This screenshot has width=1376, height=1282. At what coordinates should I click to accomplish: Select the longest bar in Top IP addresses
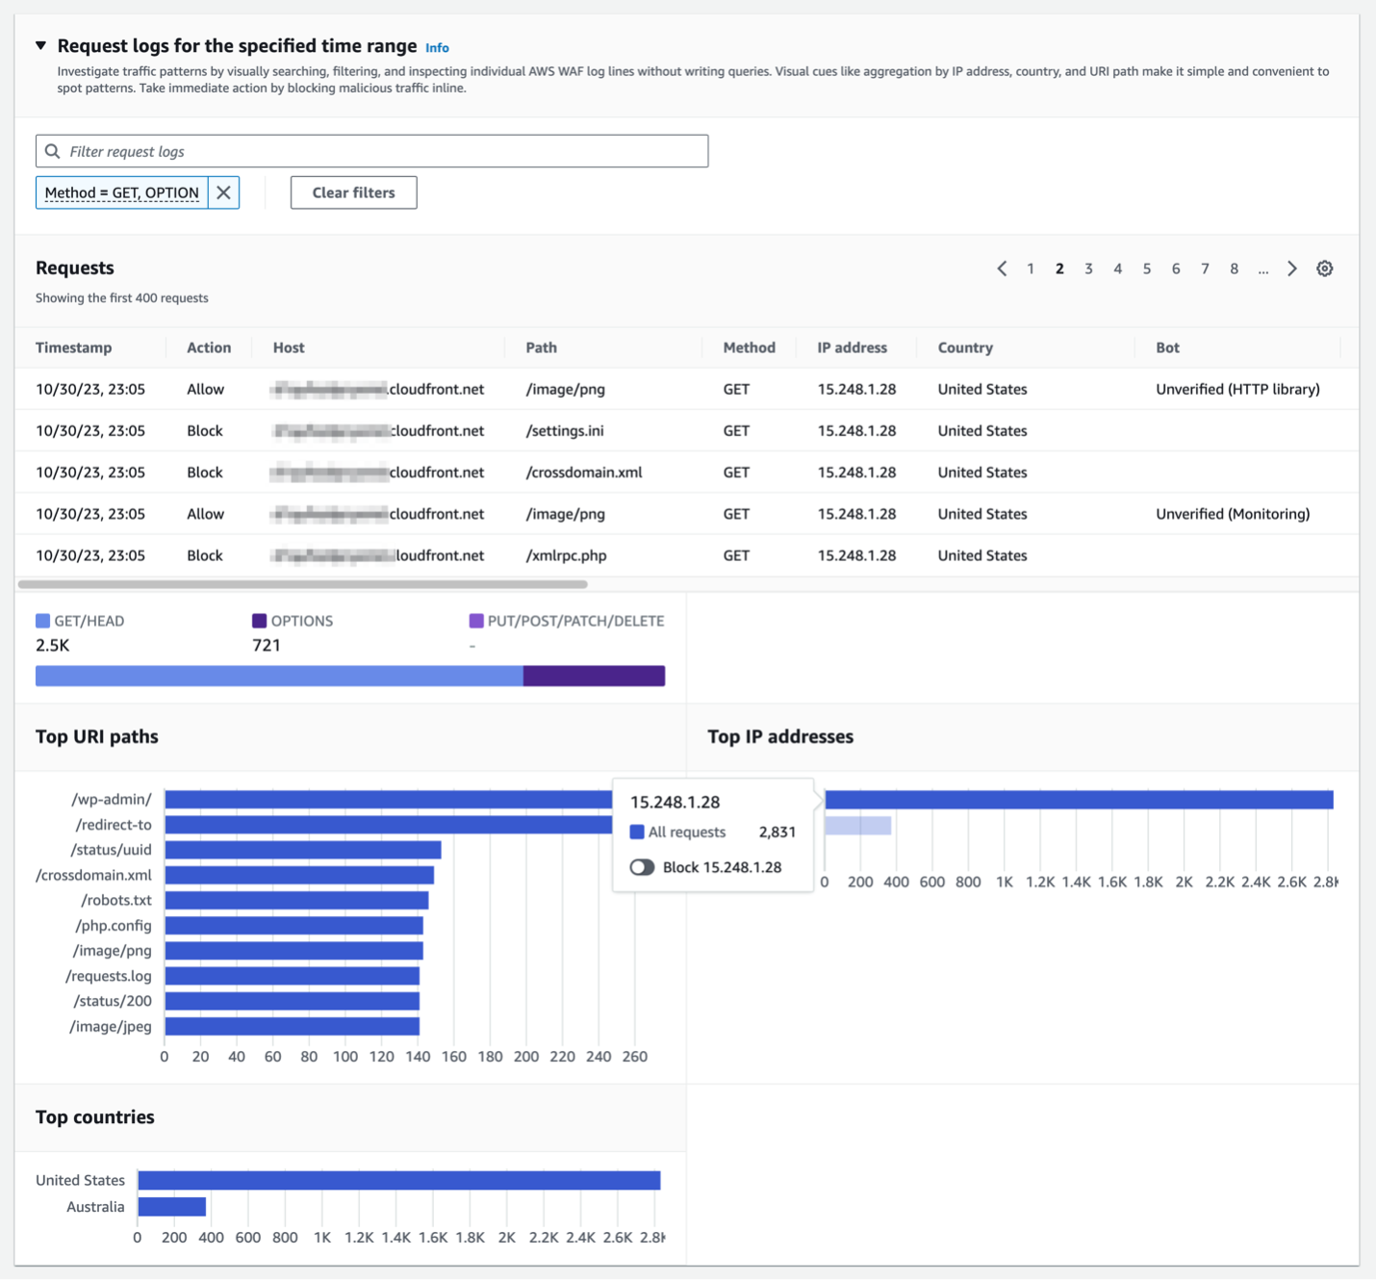click(1079, 800)
